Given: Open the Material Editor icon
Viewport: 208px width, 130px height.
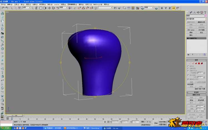Looking at the screenshot, I should pos(138,8).
